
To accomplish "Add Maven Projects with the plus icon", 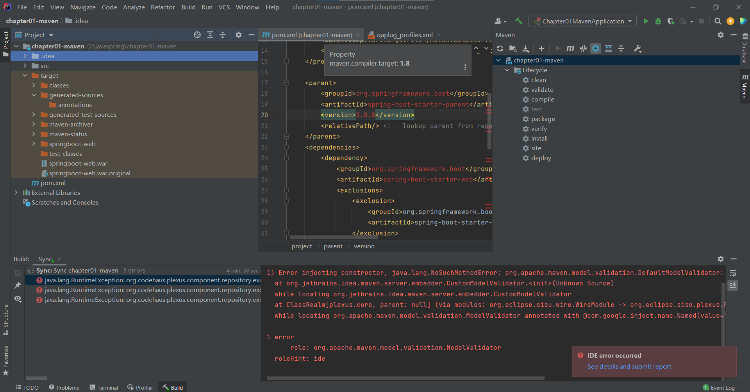I will tap(541, 48).
